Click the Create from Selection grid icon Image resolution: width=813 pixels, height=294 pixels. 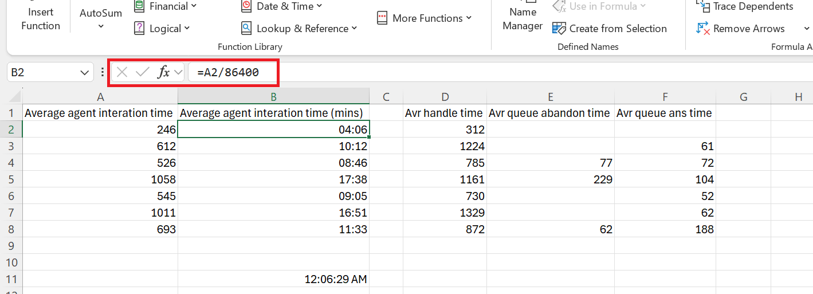pyautogui.click(x=559, y=28)
